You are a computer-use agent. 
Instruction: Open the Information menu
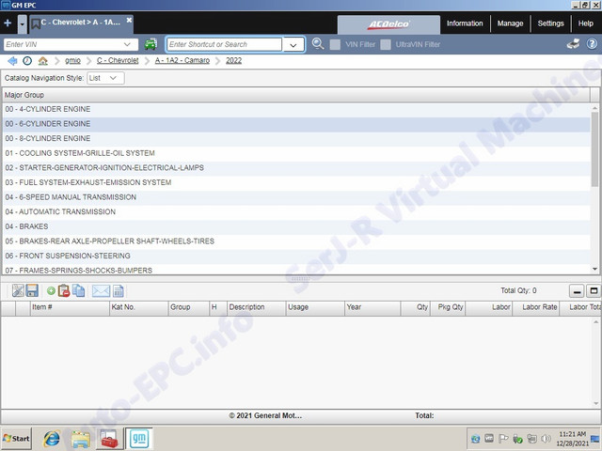465,23
